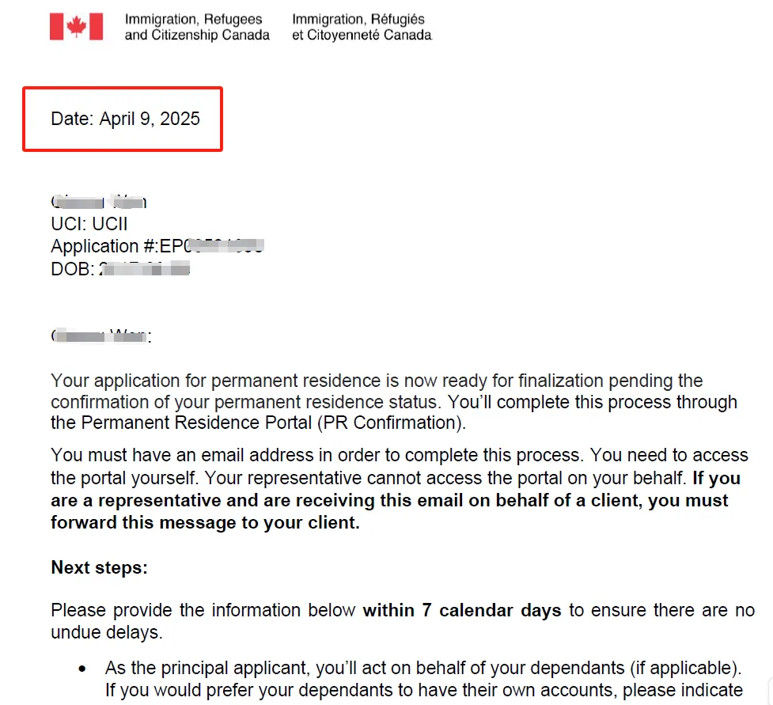
Task: Click the Next steps: heading
Action: coord(99,567)
